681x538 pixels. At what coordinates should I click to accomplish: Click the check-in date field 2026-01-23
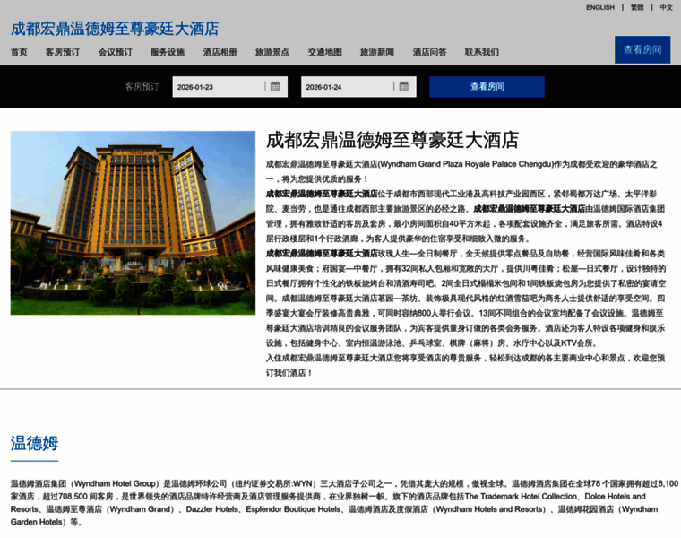pos(229,87)
